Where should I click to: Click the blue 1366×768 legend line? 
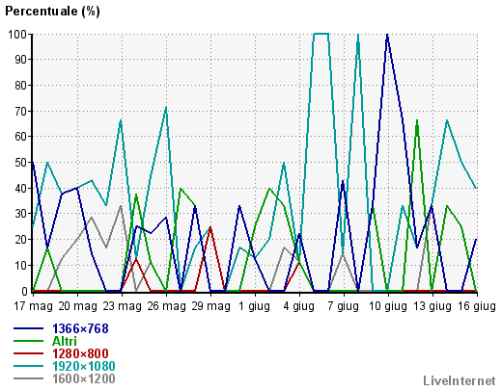[x=28, y=328]
